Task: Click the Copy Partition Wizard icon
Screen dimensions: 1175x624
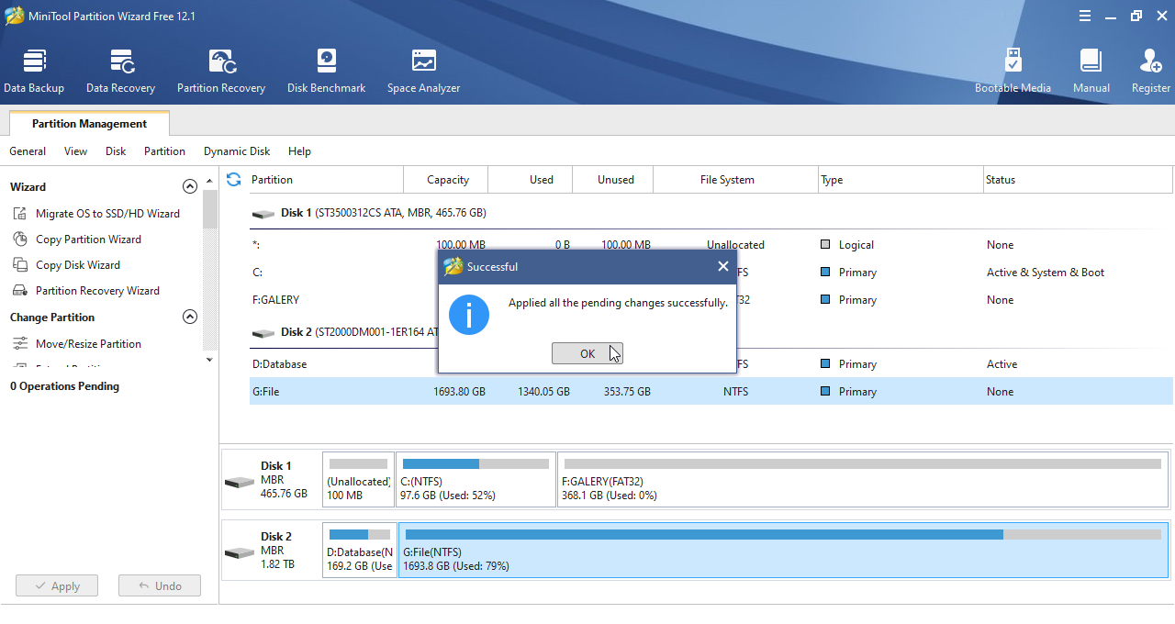Action: pyautogui.click(x=19, y=240)
